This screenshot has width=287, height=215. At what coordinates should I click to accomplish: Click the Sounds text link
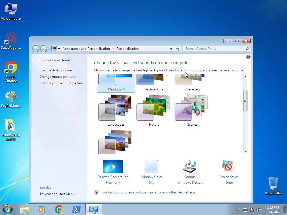pyautogui.click(x=190, y=177)
